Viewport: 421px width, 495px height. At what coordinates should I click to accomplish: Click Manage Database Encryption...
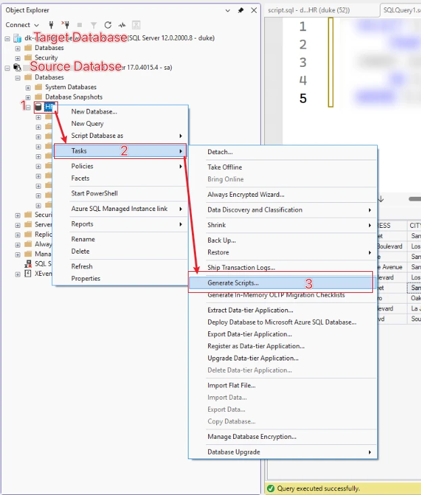(282, 437)
